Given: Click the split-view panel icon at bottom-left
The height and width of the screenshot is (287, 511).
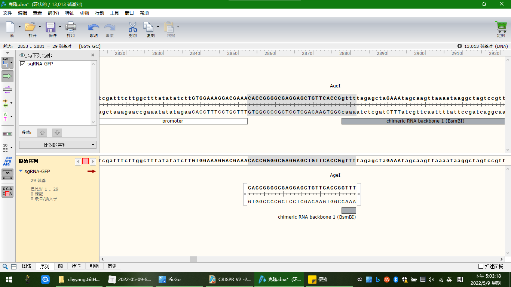Looking at the screenshot, I should (13, 266).
